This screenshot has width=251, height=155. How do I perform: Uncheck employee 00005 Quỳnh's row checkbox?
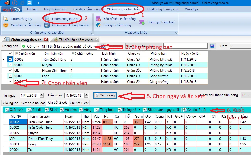10,65
